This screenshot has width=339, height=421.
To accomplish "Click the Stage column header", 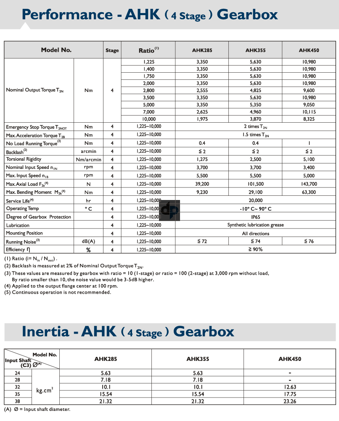I will point(112,50).
